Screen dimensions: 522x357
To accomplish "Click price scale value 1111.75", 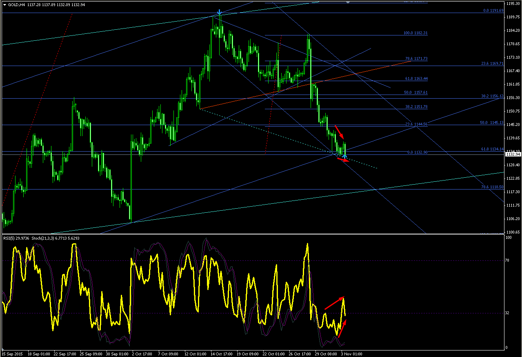I will tap(513, 205).
